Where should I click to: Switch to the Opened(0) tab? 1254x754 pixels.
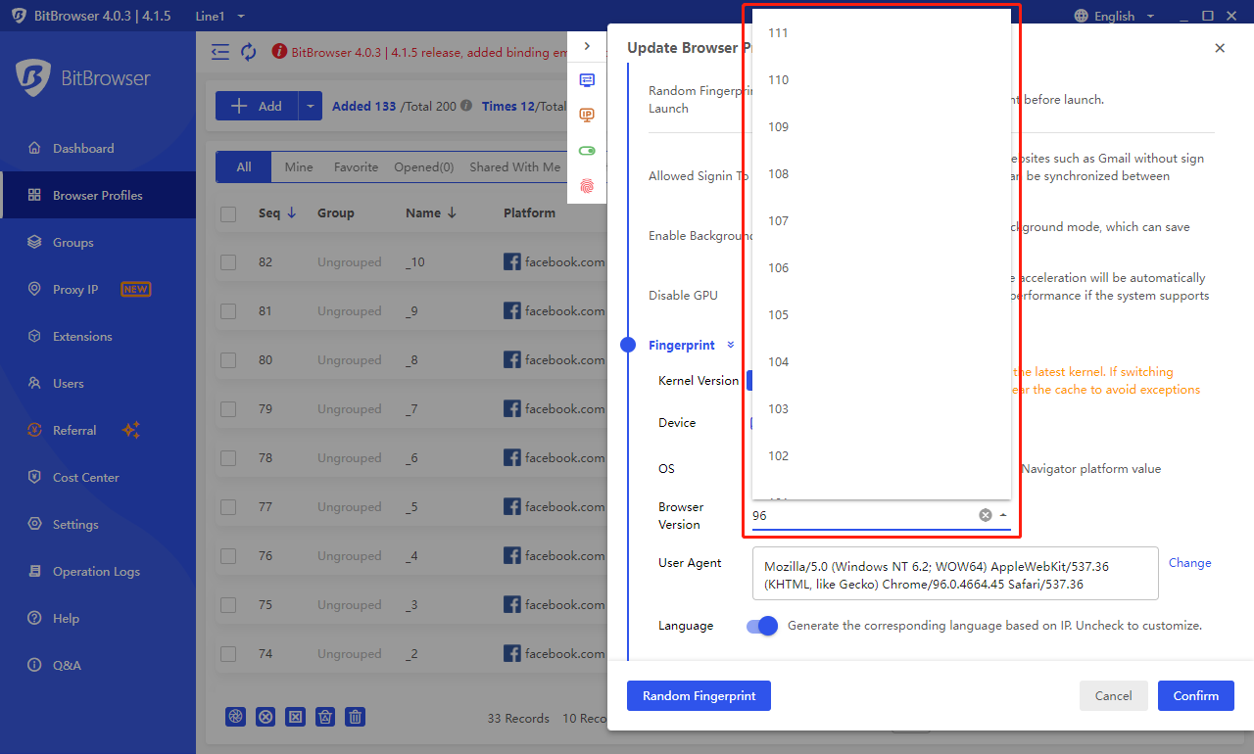pos(423,167)
